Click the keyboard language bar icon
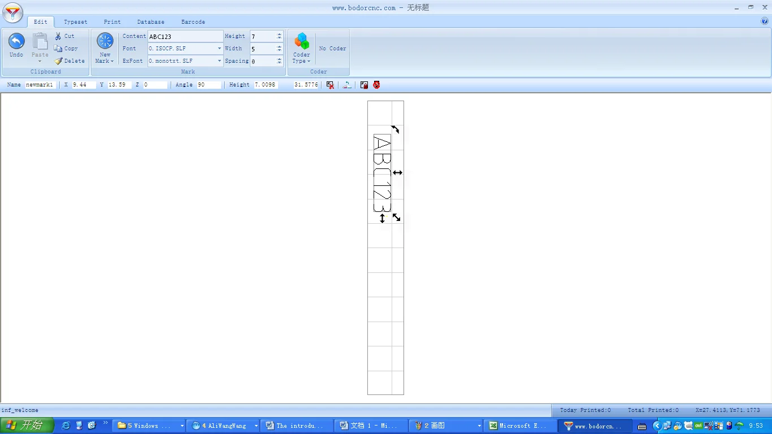Screen dimensions: 772x434 coord(642,426)
